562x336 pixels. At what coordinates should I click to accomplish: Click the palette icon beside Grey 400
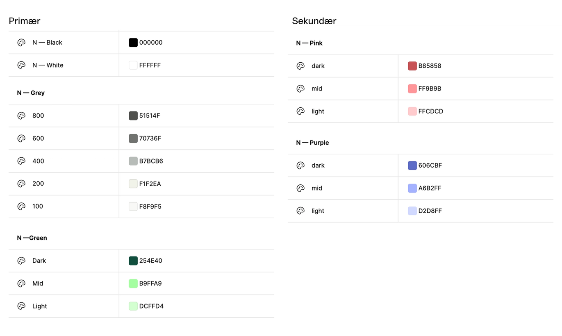tap(21, 161)
